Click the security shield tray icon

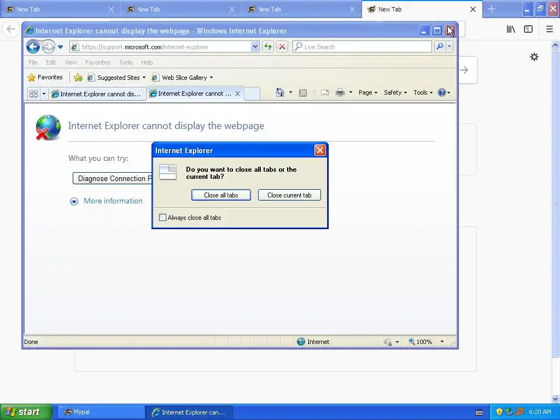click(x=499, y=412)
